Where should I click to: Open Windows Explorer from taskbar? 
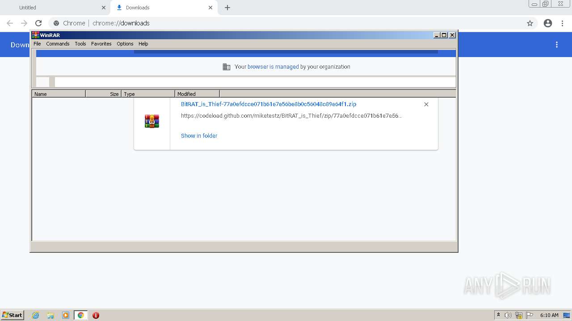click(50, 315)
